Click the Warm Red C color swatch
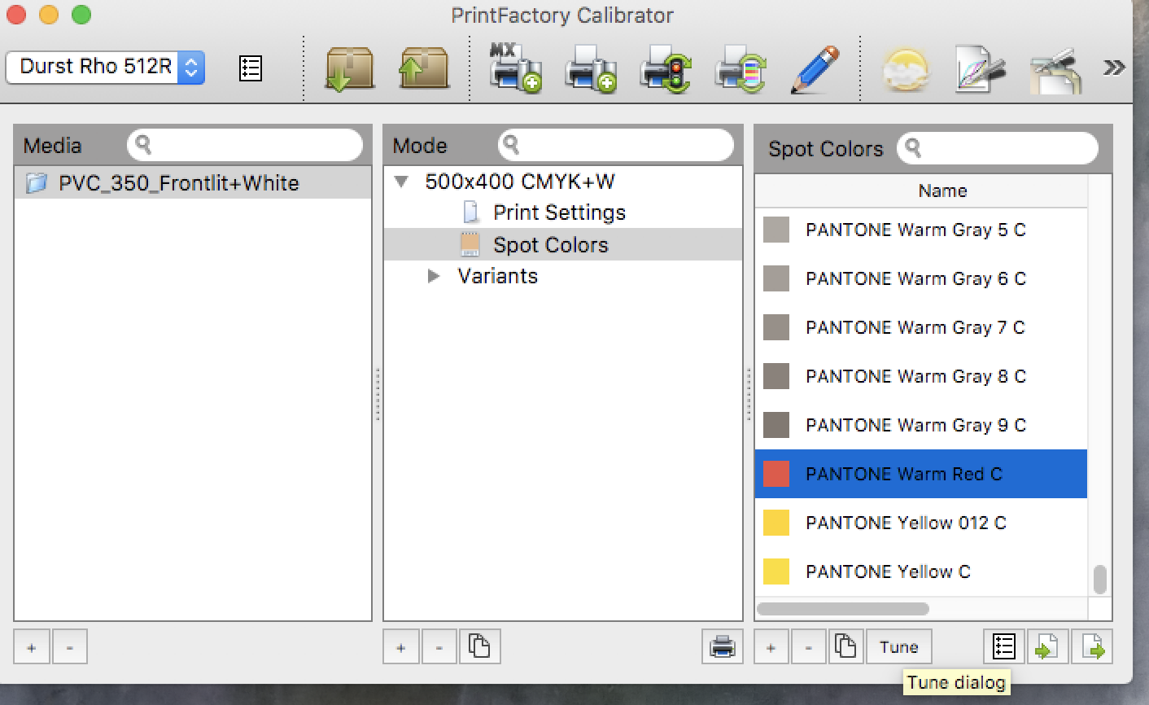 (x=776, y=474)
